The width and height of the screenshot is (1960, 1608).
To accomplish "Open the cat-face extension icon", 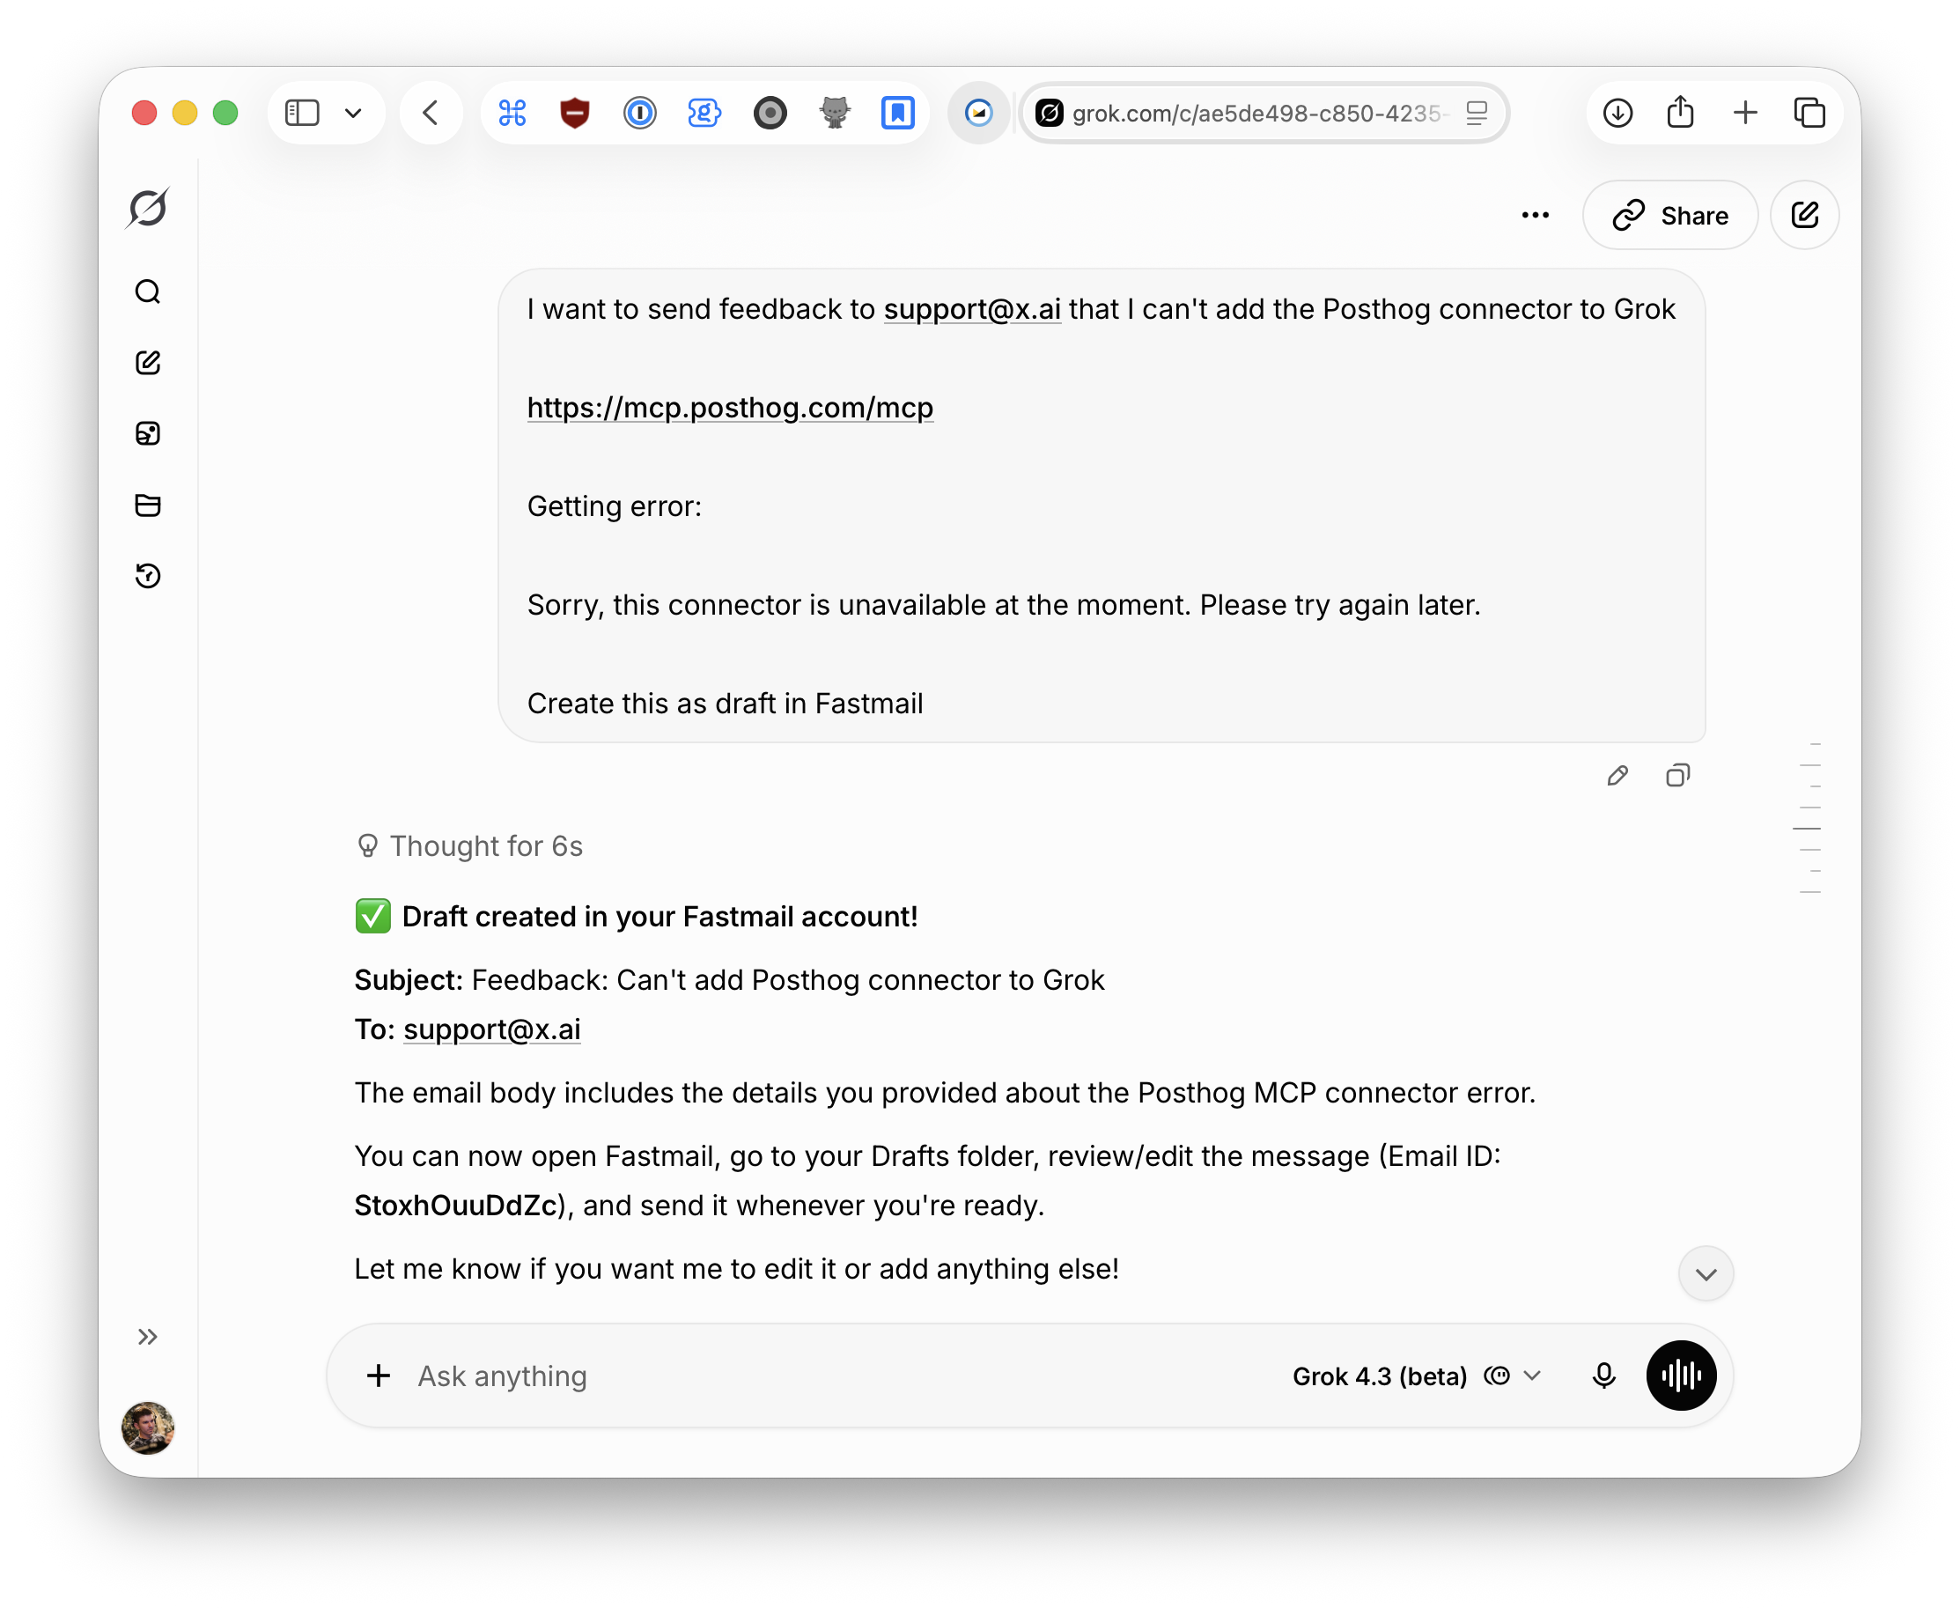I will coord(835,113).
